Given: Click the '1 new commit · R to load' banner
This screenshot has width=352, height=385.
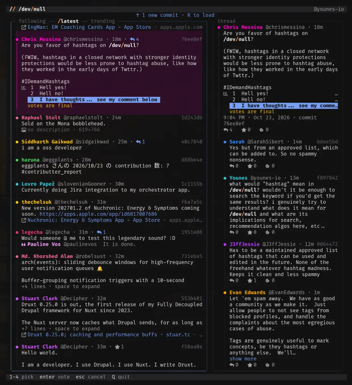Looking at the screenshot, I should [175, 15].
